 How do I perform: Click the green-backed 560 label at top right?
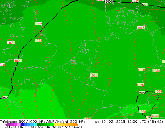coord(145,5)
